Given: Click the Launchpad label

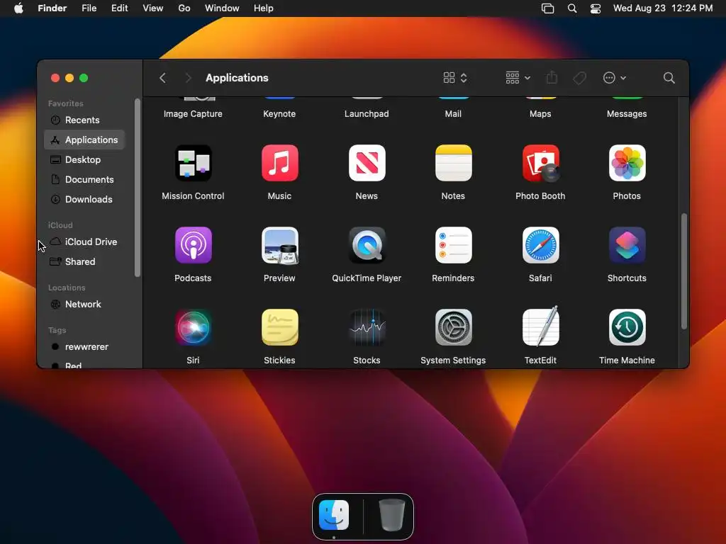Looking at the screenshot, I should (367, 114).
